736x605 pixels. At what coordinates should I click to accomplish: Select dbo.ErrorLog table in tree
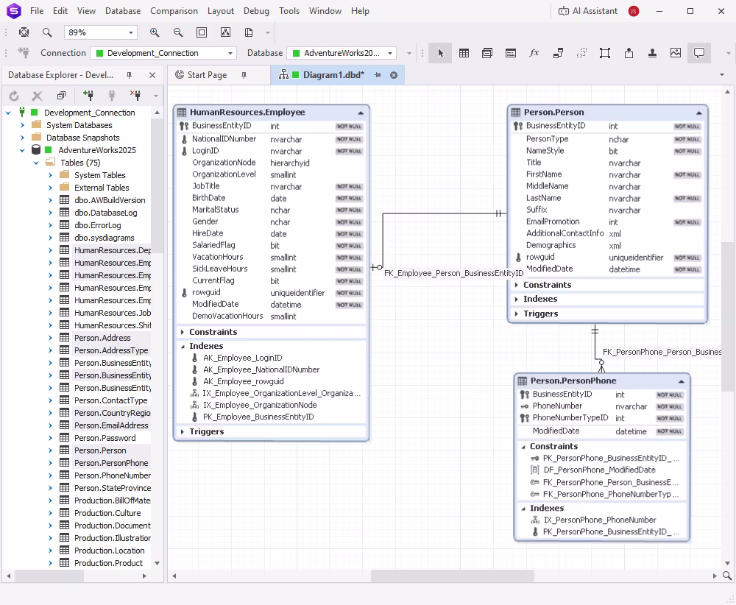[98, 225]
